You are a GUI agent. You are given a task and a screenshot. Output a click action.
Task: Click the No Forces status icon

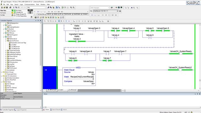click(x=13, y=13)
